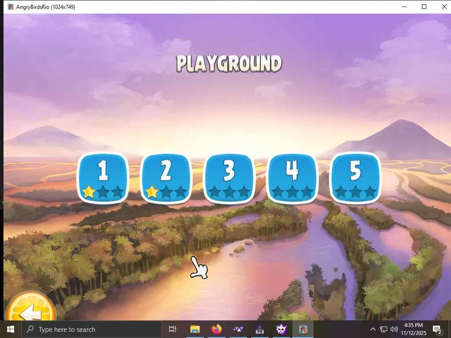Focus the taskbar search box

pos(92,329)
